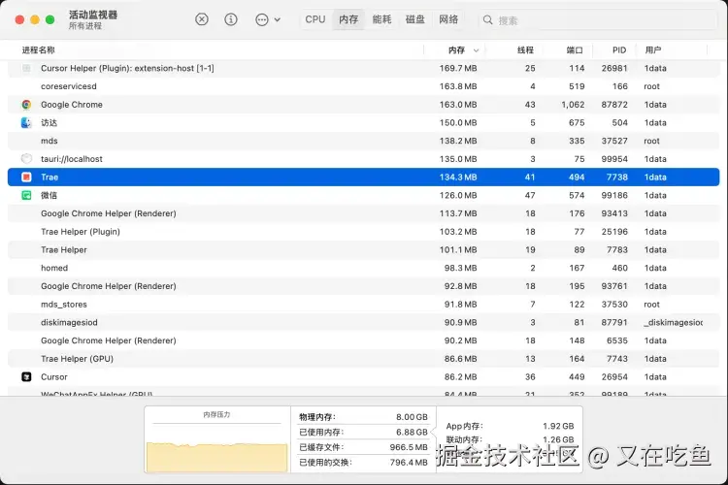Click the 活动监视器 window title
Screen dimensions: 728x485
point(93,15)
